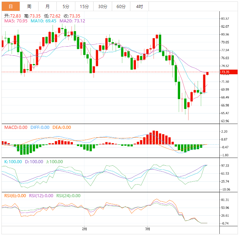This screenshot has width=239, height=235.
Task: Click the red 73.35 current price tag
Action: click(225, 72)
